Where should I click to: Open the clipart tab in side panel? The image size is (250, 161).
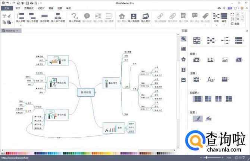coord(183,70)
